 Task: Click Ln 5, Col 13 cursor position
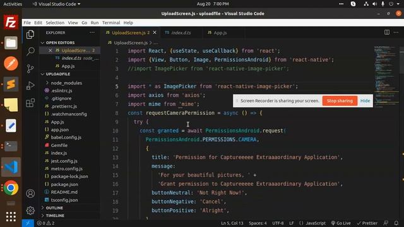(x=232, y=223)
